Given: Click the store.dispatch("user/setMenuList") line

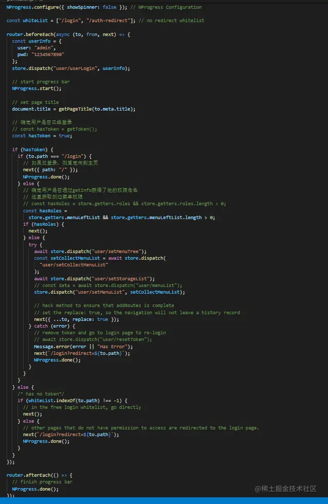Looking at the screenshot, I should click(x=110, y=293).
